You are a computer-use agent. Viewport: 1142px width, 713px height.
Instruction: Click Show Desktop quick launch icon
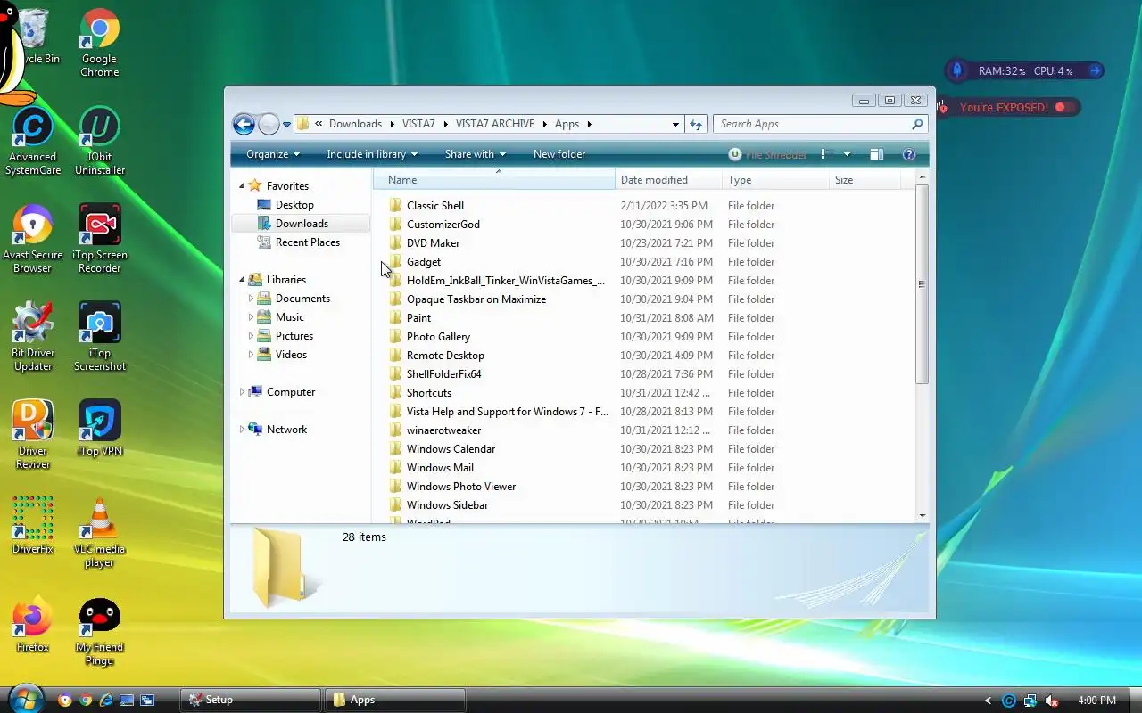tap(127, 701)
